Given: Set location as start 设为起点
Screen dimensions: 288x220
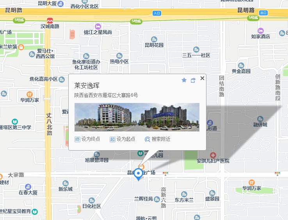Looking at the screenshot, I should 123,139.
